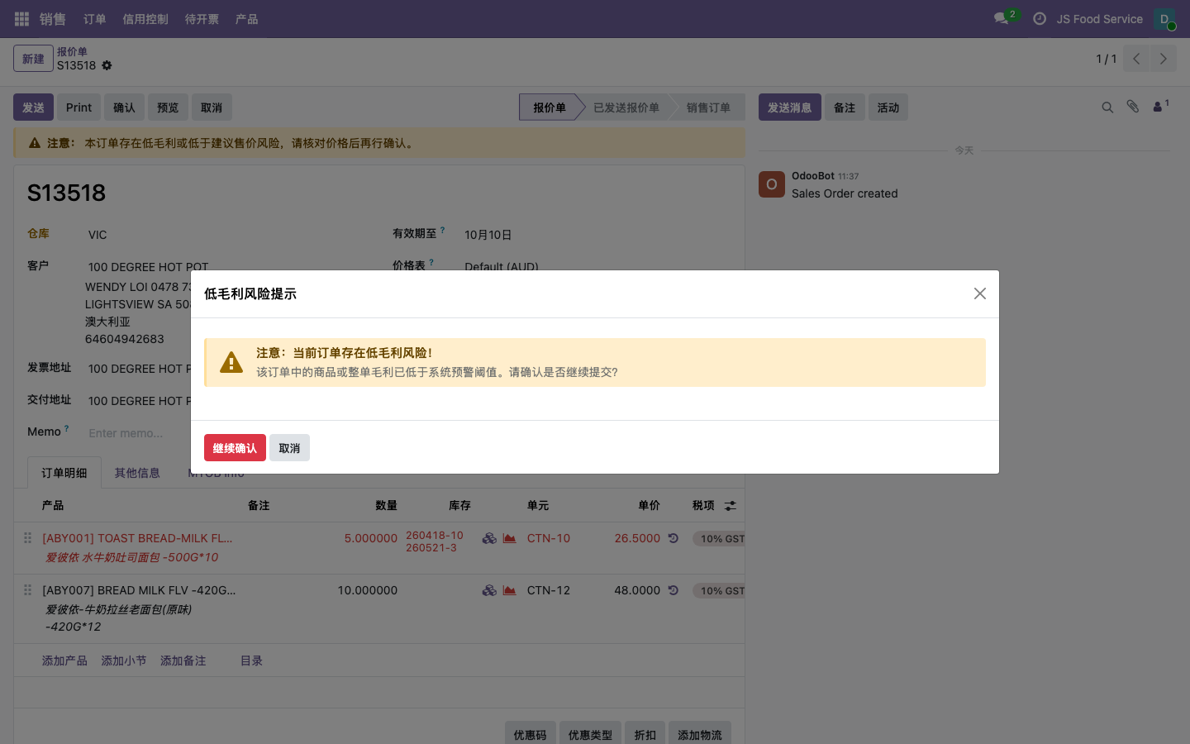Screen dimensions: 1190x744
Task: Click unit price 48.0000 cell
Action: point(637,590)
